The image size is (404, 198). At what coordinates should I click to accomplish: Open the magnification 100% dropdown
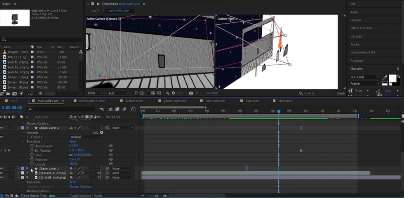(95, 93)
